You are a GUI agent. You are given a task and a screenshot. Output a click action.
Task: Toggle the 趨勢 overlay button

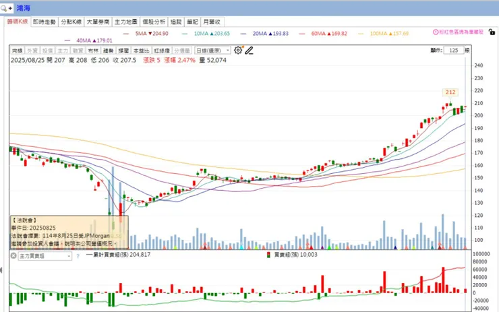pyautogui.click(x=108, y=51)
